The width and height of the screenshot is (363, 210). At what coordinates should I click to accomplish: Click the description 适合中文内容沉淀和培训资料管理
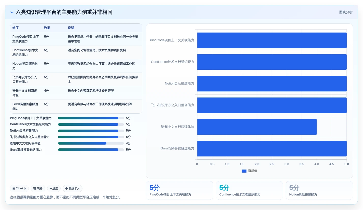pos(91,91)
